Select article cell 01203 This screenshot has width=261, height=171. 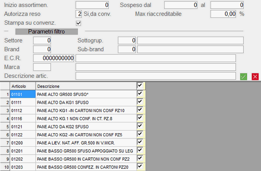[23, 167]
